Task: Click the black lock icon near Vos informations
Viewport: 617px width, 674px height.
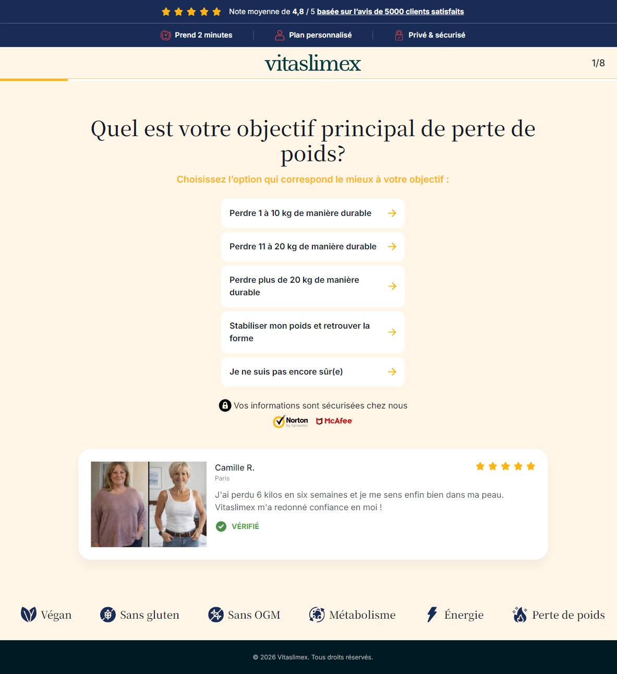Action: click(x=225, y=405)
